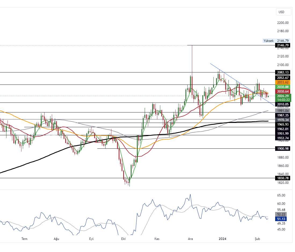Click the 2082.13 resistance level label
The width and height of the screenshot is (295, 252).
click(283, 72)
